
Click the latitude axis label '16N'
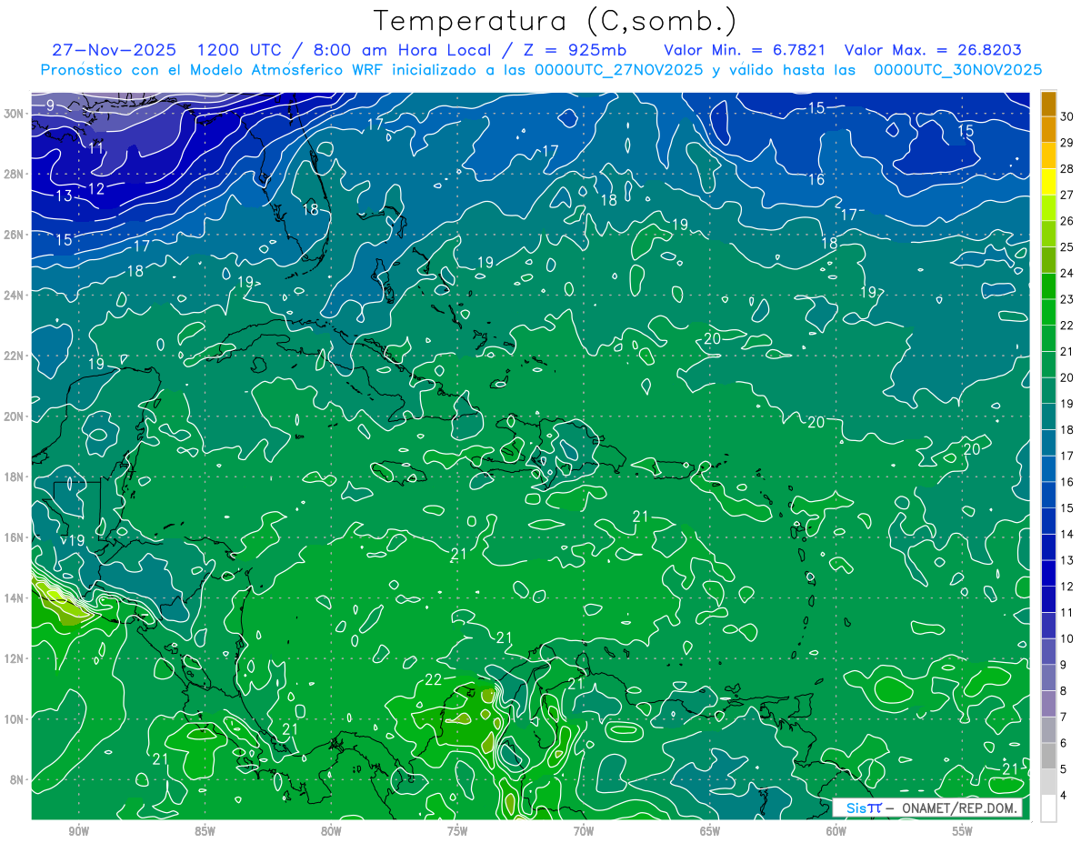click(x=14, y=537)
